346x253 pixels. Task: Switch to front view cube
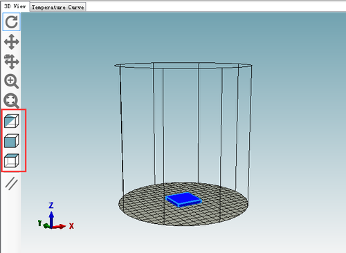[11, 140]
